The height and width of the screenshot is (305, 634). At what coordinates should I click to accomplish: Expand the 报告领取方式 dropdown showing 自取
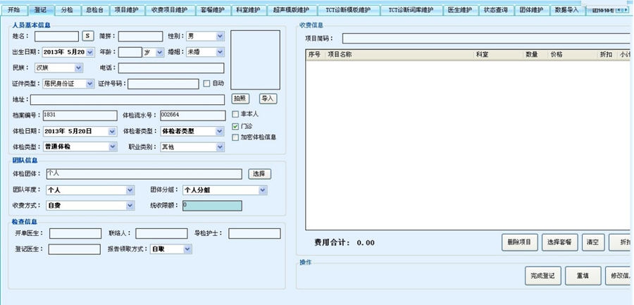[x=187, y=249]
